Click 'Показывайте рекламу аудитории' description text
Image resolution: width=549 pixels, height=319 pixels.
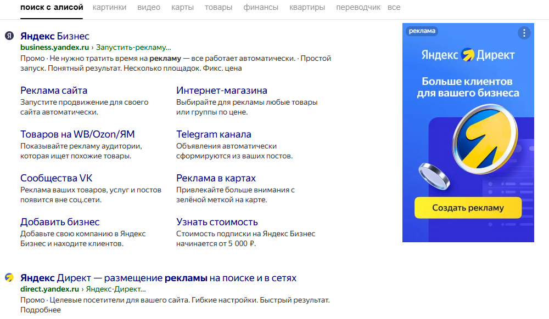[x=81, y=146]
